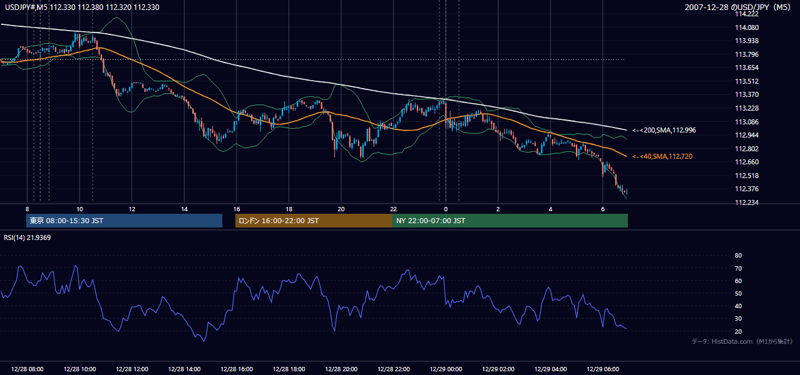Click price axis label 112.944

coord(747,135)
